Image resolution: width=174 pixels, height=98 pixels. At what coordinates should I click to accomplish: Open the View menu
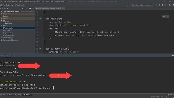[9, 2]
